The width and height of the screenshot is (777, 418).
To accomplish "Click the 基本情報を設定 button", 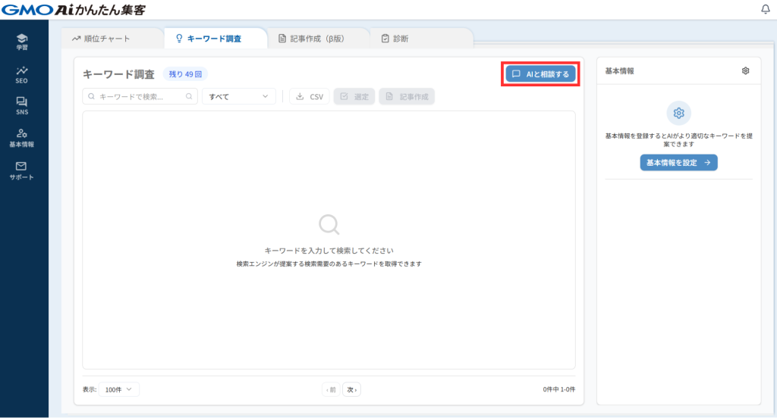I will click(678, 163).
